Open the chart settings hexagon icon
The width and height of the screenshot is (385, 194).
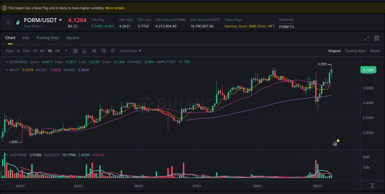point(113,51)
